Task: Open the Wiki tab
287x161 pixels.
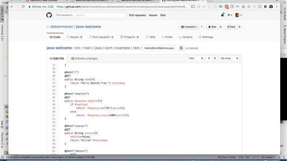Action: tap(151, 37)
